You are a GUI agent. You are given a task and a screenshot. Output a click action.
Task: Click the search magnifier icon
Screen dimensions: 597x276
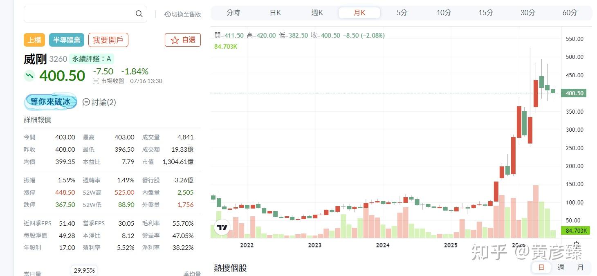click(x=139, y=14)
